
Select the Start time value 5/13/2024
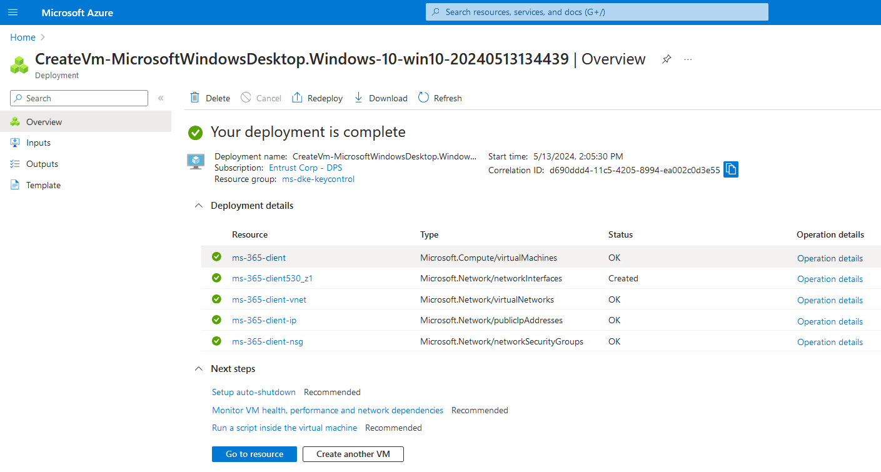click(x=578, y=156)
